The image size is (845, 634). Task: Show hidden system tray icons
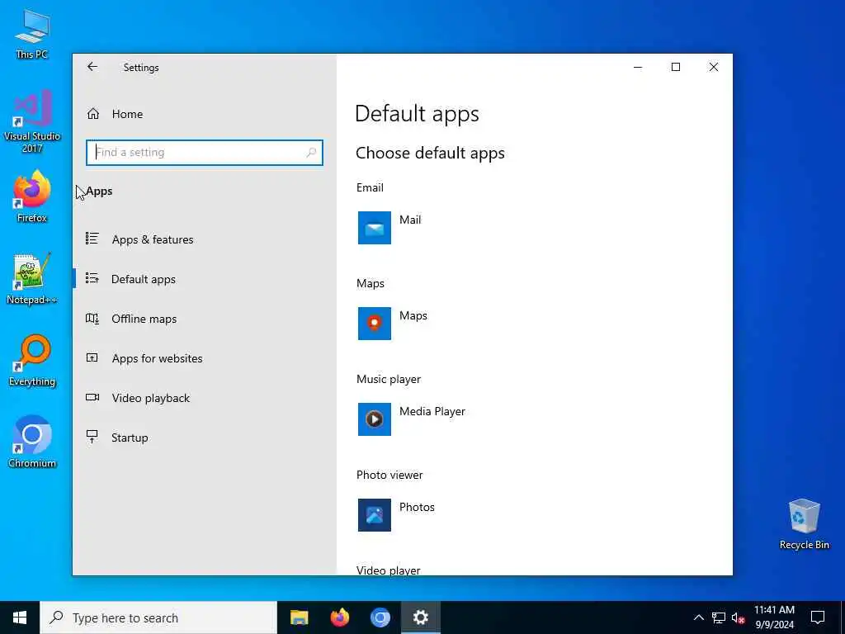698,617
